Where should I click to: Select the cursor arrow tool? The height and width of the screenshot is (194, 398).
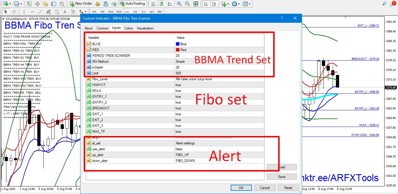pos(6,12)
